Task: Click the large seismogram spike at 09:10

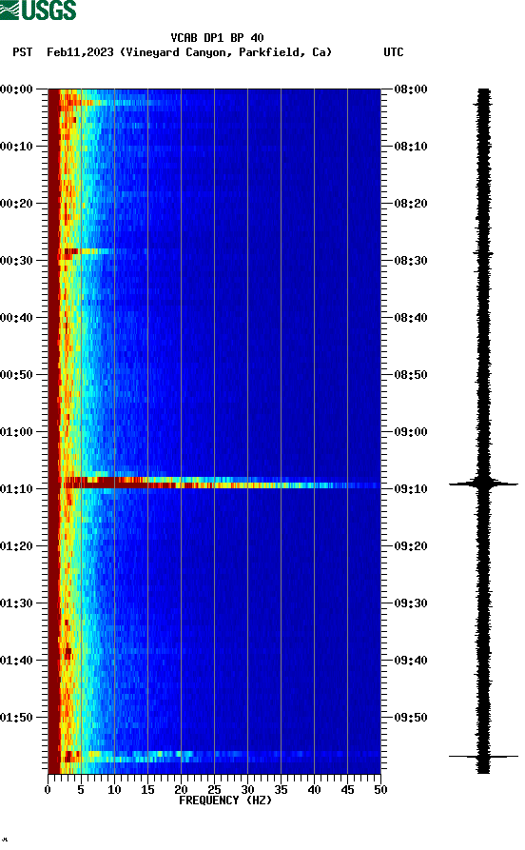Action: (x=483, y=484)
